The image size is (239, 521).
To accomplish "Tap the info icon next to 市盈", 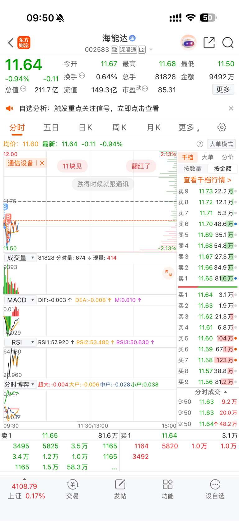I will (145, 89).
